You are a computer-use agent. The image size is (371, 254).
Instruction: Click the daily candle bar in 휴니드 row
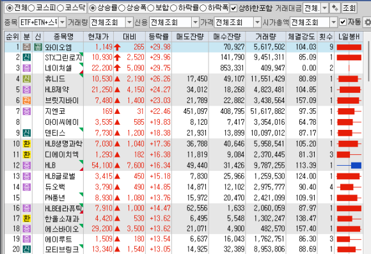click(349, 79)
